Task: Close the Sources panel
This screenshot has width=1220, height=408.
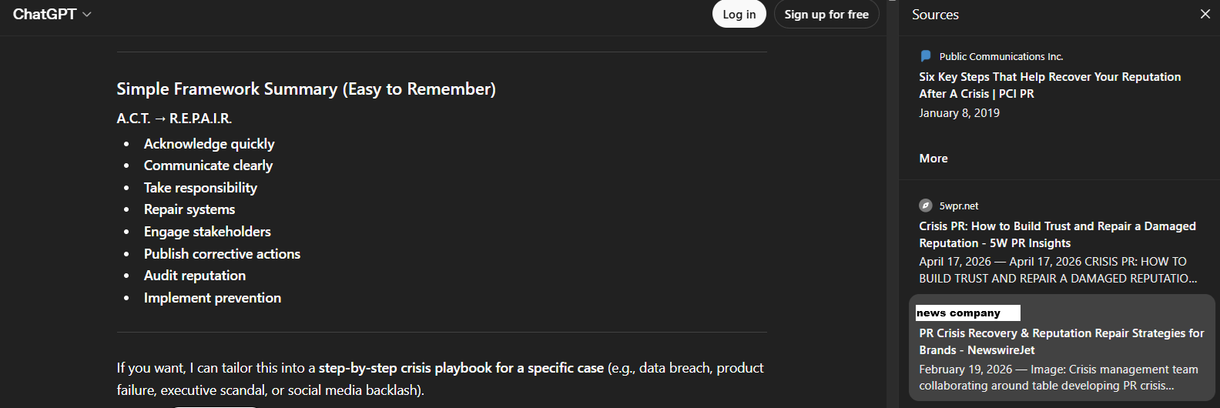Action: (1205, 14)
